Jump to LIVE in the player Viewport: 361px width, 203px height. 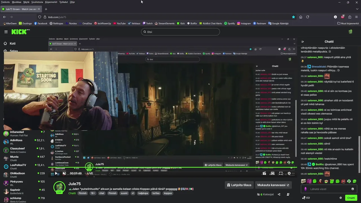[x=90, y=173]
